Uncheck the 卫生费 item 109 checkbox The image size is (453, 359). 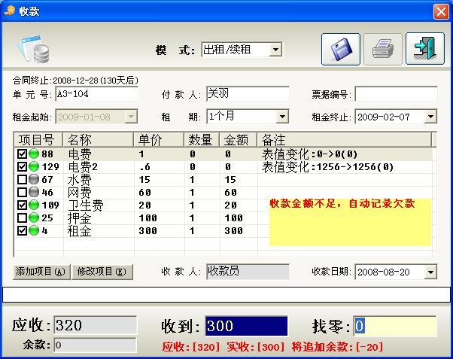[22, 205]
